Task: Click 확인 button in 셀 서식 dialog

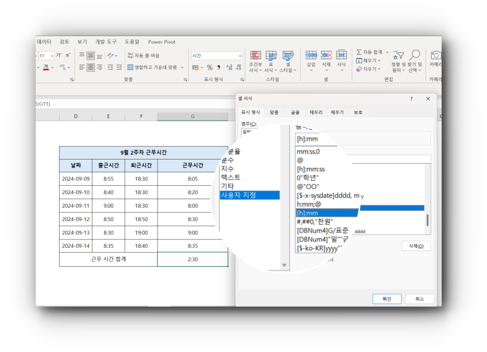Action: 387,299
